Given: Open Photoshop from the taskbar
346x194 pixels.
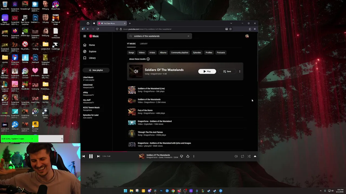Looking at the screenshot, I should pyautogui.click(x=161, y=191).
